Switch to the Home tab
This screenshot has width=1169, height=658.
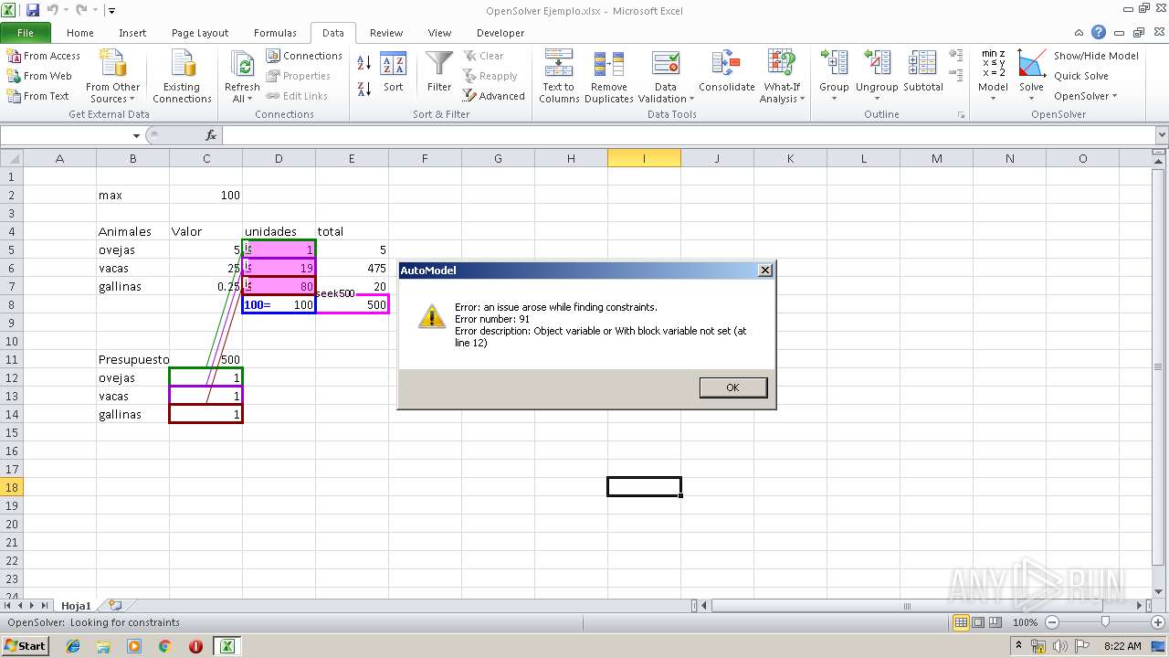tap(80, 33)
